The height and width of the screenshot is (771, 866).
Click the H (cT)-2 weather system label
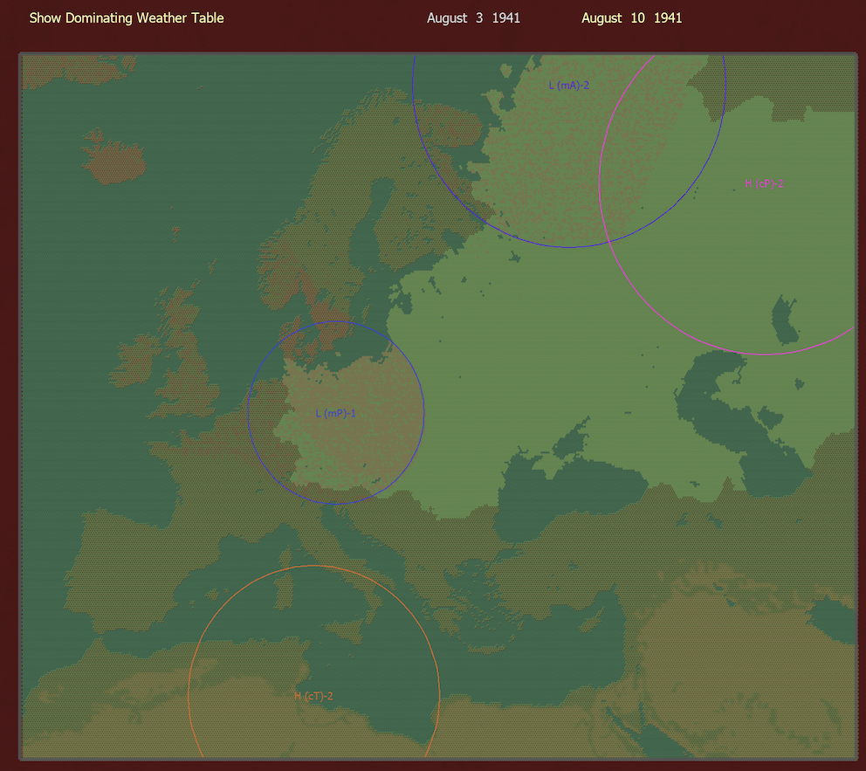coord(313,696)
